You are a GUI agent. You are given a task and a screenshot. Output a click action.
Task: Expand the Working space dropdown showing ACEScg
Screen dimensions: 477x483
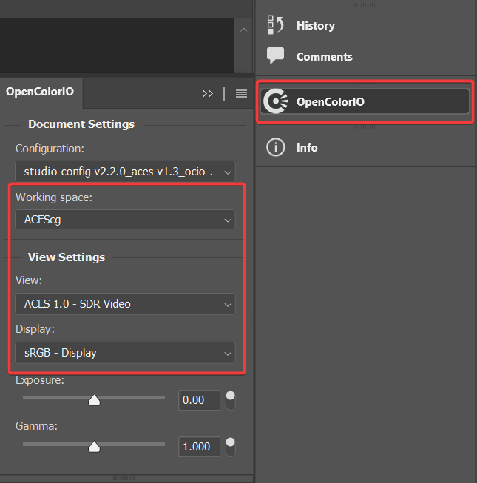pyautogui.click(x=125, y=220)
